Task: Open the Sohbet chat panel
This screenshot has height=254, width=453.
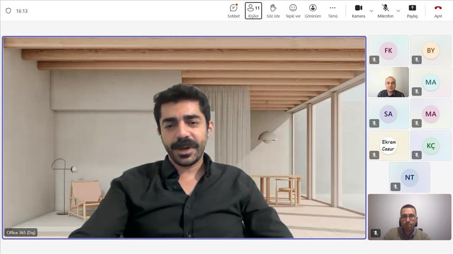Action: (233, 10)
